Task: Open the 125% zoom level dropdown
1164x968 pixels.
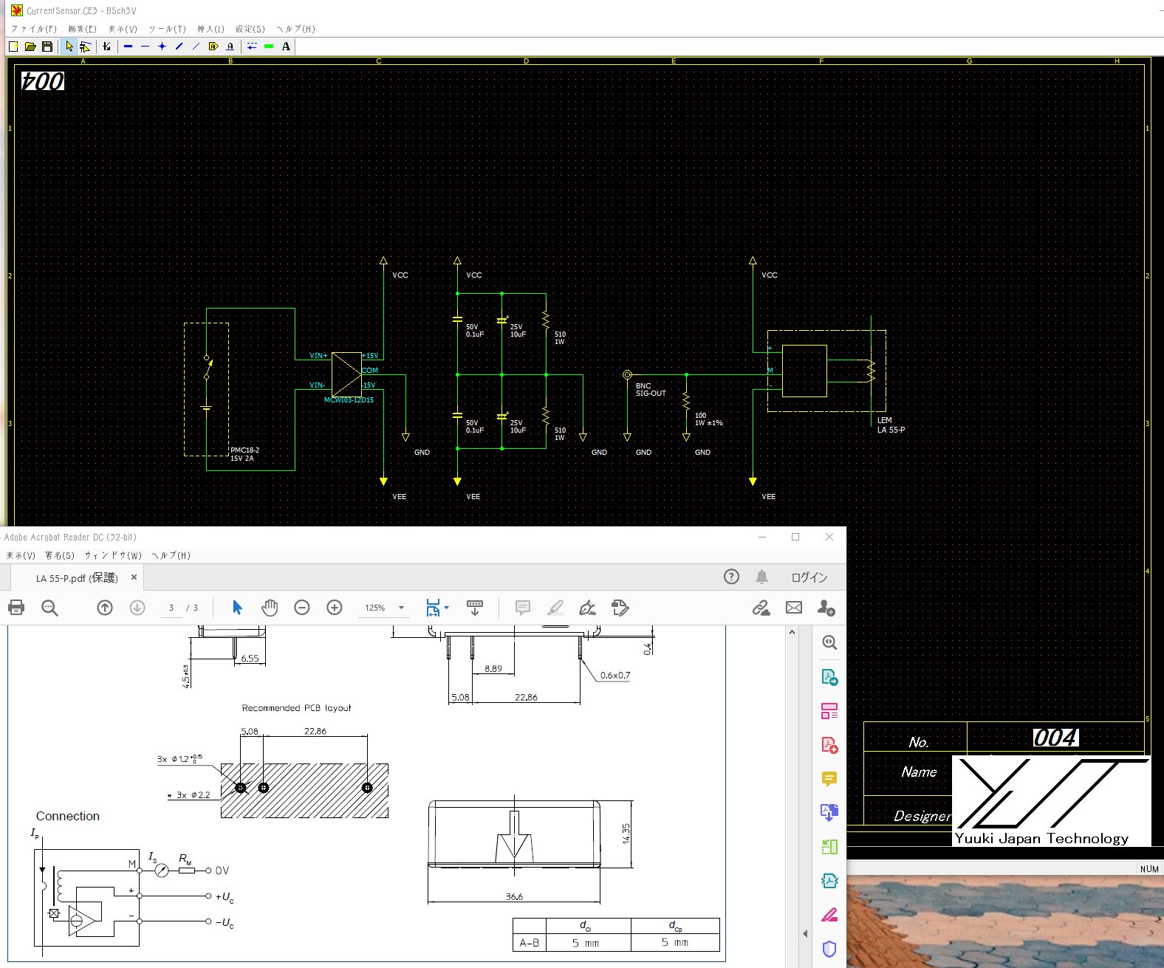Action: [401, 608]
